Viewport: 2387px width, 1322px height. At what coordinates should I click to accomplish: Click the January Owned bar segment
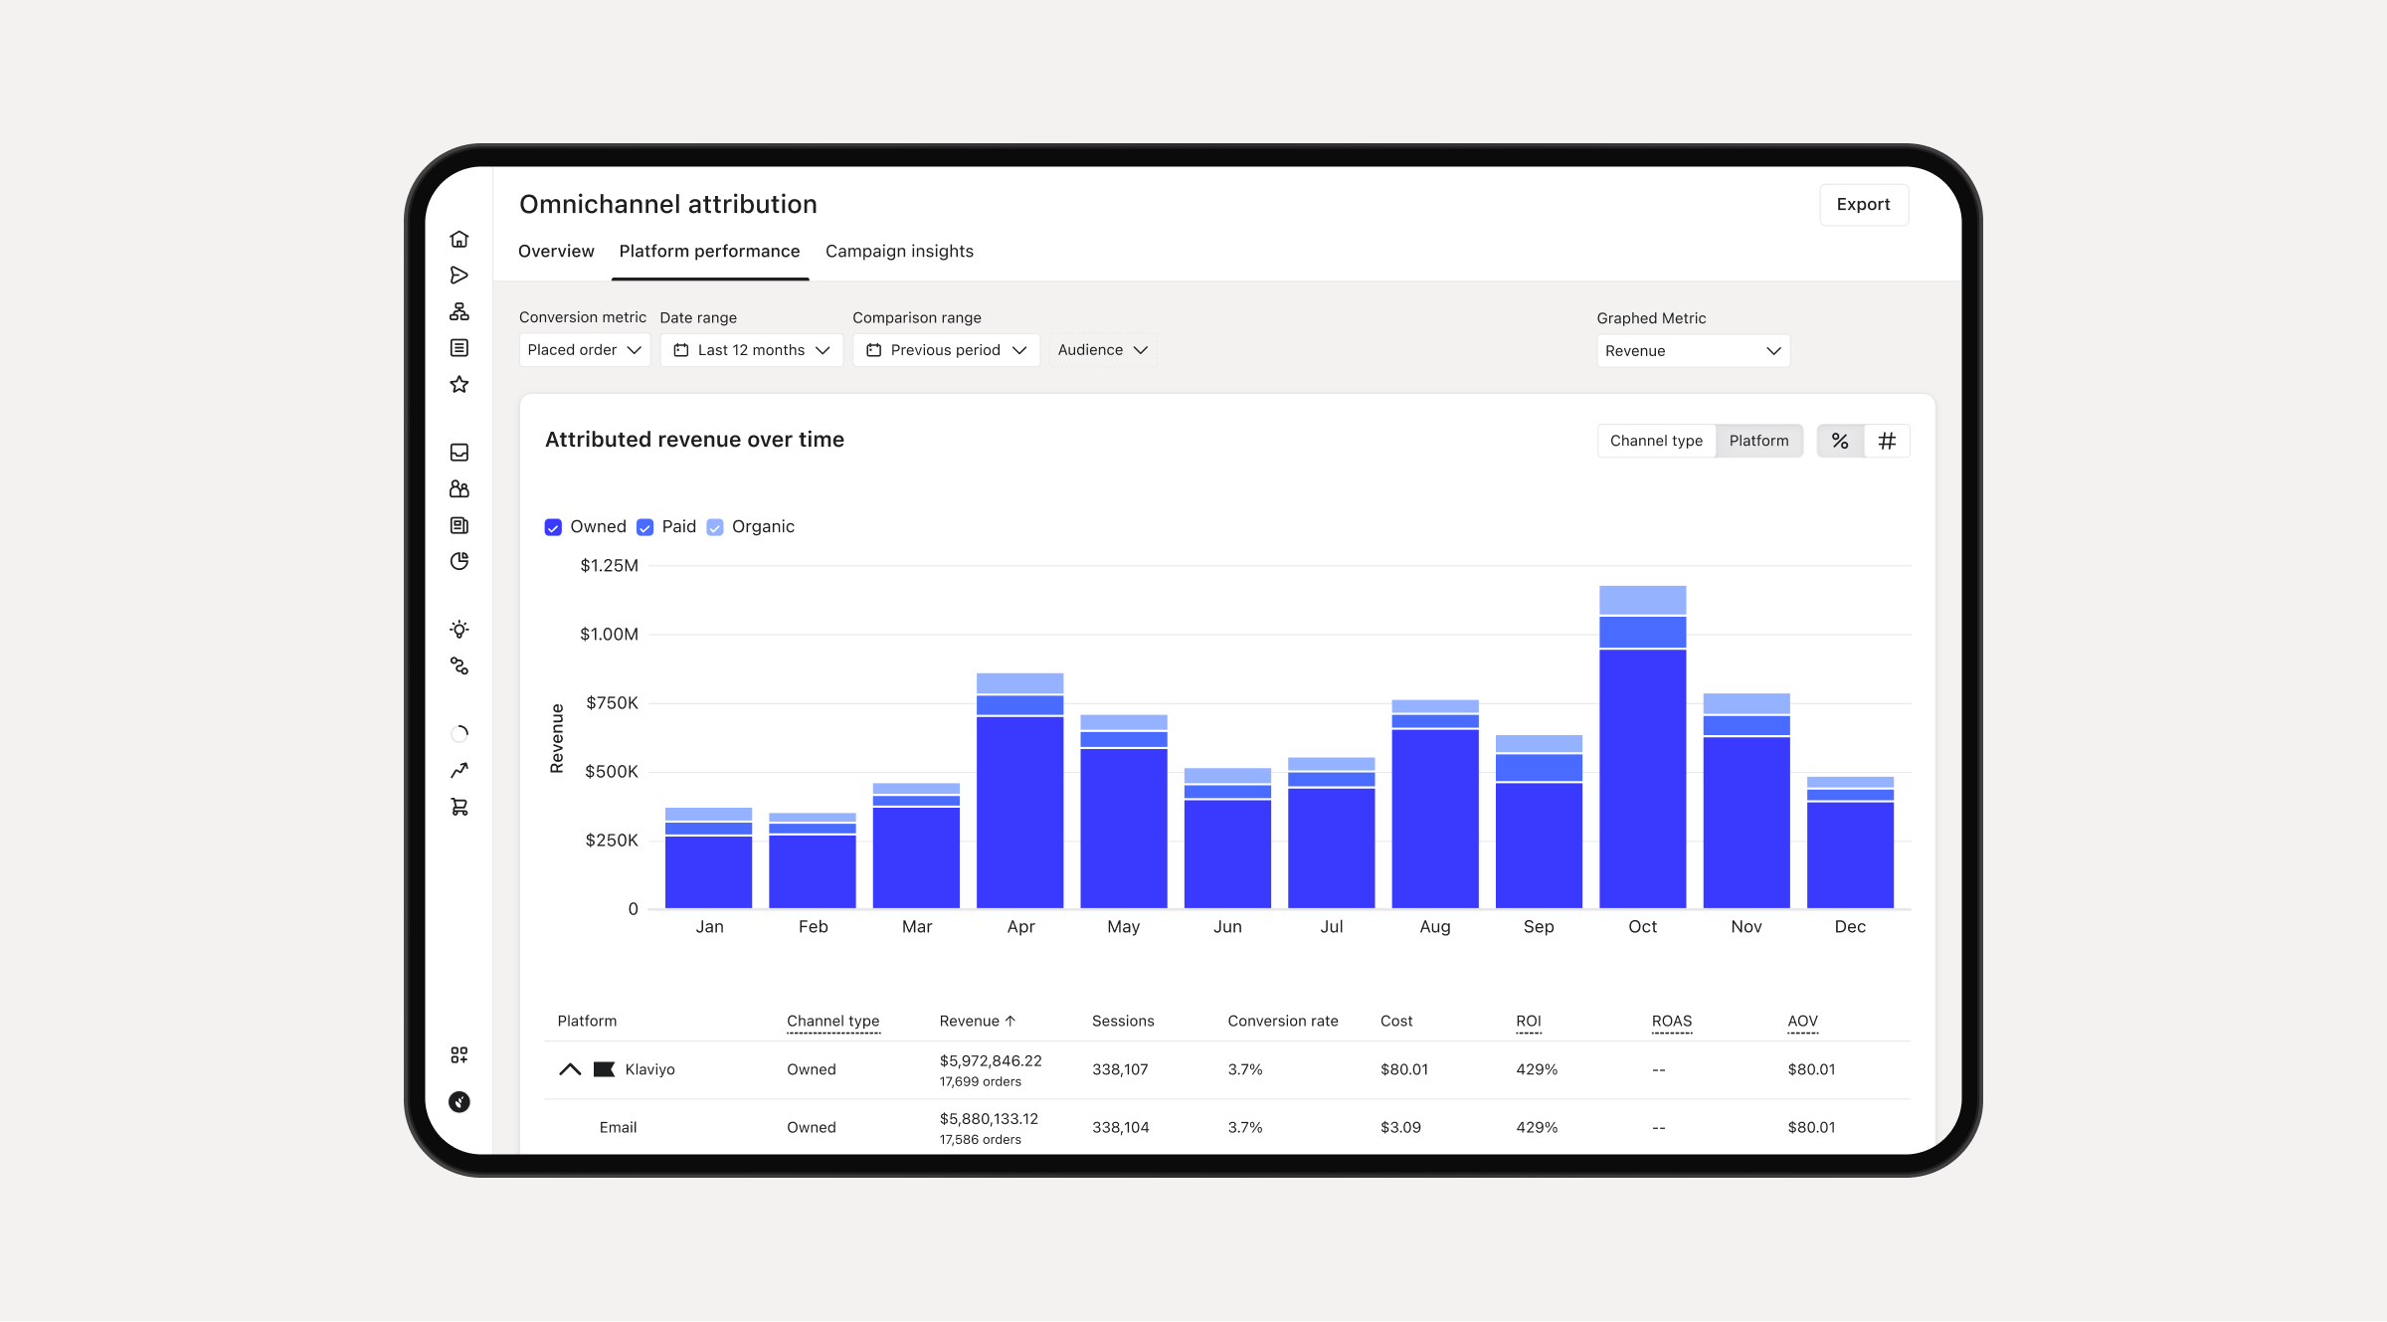708,872
